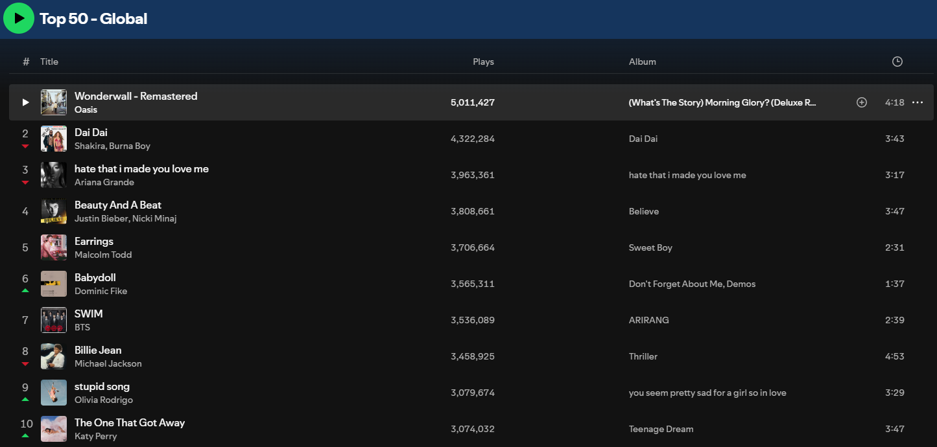
Task: Click the Top 50 - Global heading
Action: coord(93,19)
